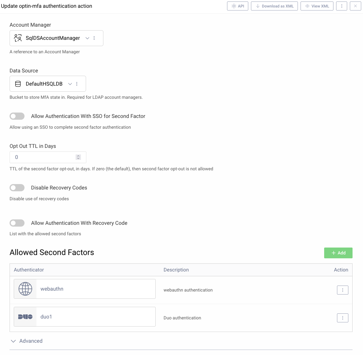Click the Add button for Allowed Second Factors
This screenshot has width=363, height=355.
click(338, 253)
